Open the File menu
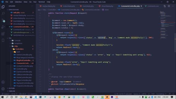This screenshot has height=99, width=176. pyautogui.click(x=7, y=2)
